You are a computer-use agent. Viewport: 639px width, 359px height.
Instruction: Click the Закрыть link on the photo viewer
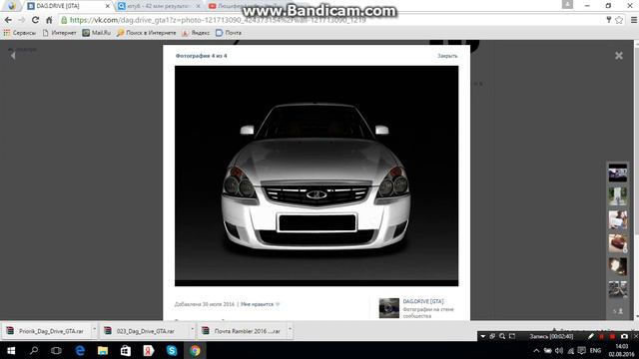tap(447, 56)
